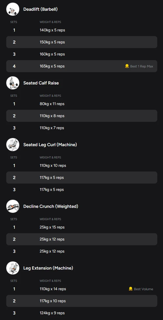Open the Seated Leg Curl (Machine) title
This screenshot has width=163, height=320.
coord(50,145)
